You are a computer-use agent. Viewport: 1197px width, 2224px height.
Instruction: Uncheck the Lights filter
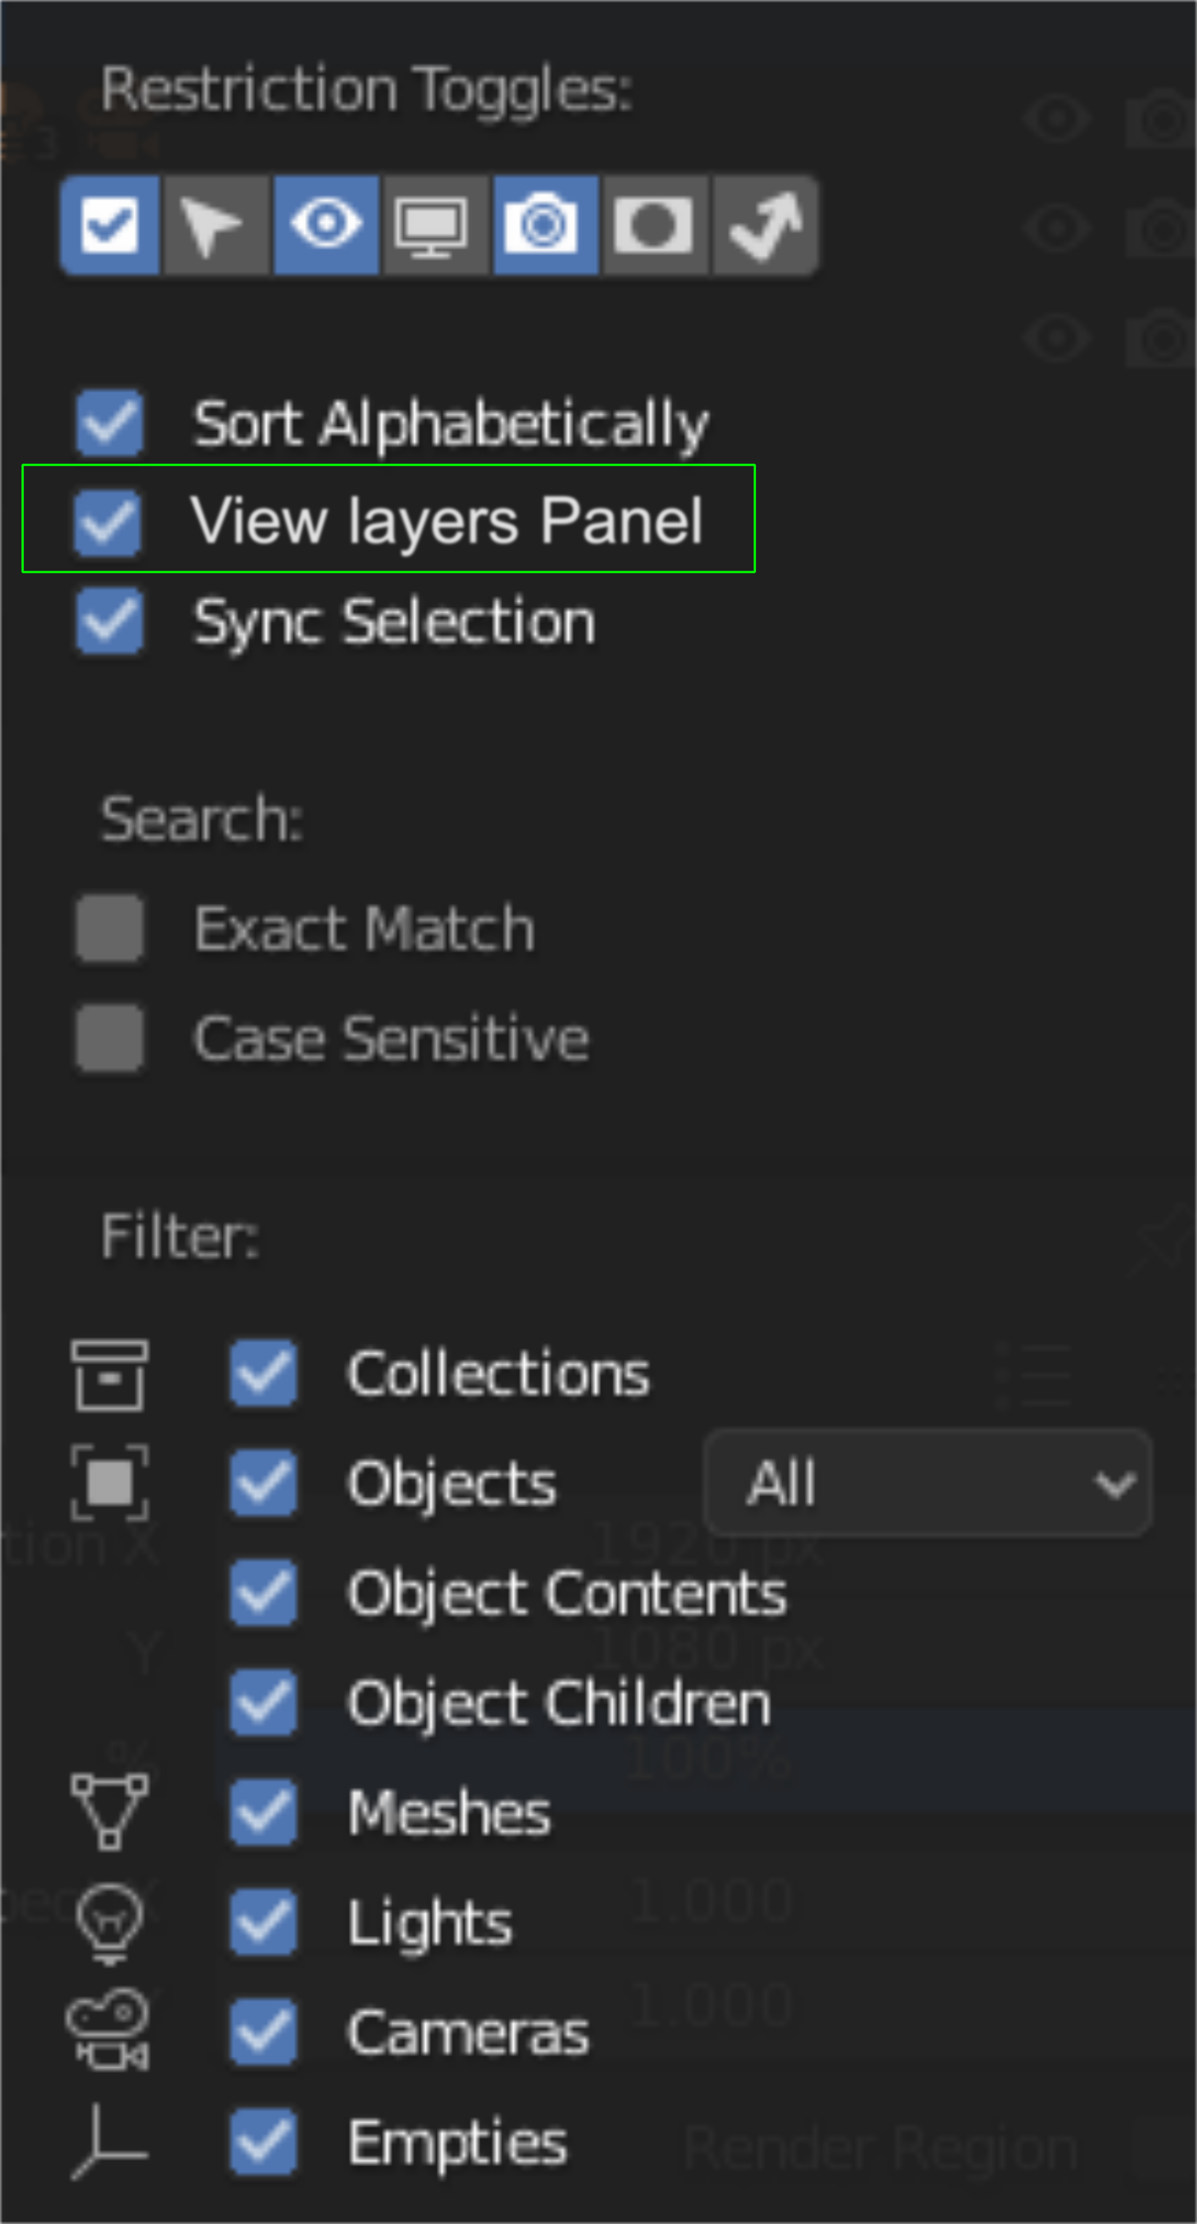tap(263, 1922)
